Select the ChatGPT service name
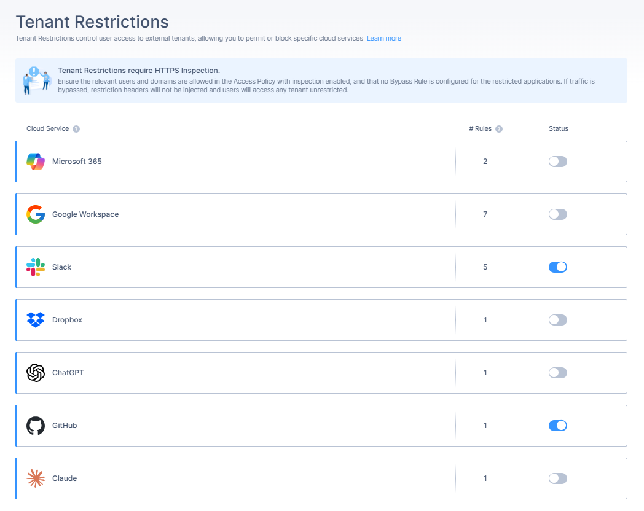 click(x=68, y=373)
